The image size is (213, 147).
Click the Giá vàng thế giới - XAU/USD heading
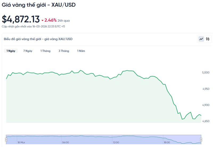pyautogui.click(x=39, y=5)
